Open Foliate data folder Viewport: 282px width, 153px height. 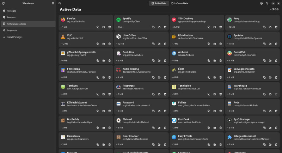(215, 111)
